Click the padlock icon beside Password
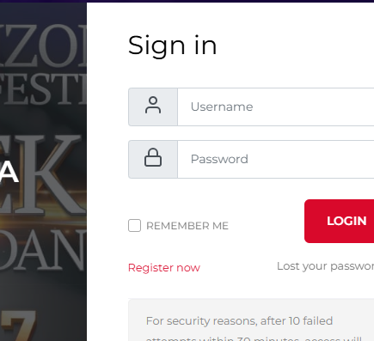 pyautogui.click(x=153, y=157)
